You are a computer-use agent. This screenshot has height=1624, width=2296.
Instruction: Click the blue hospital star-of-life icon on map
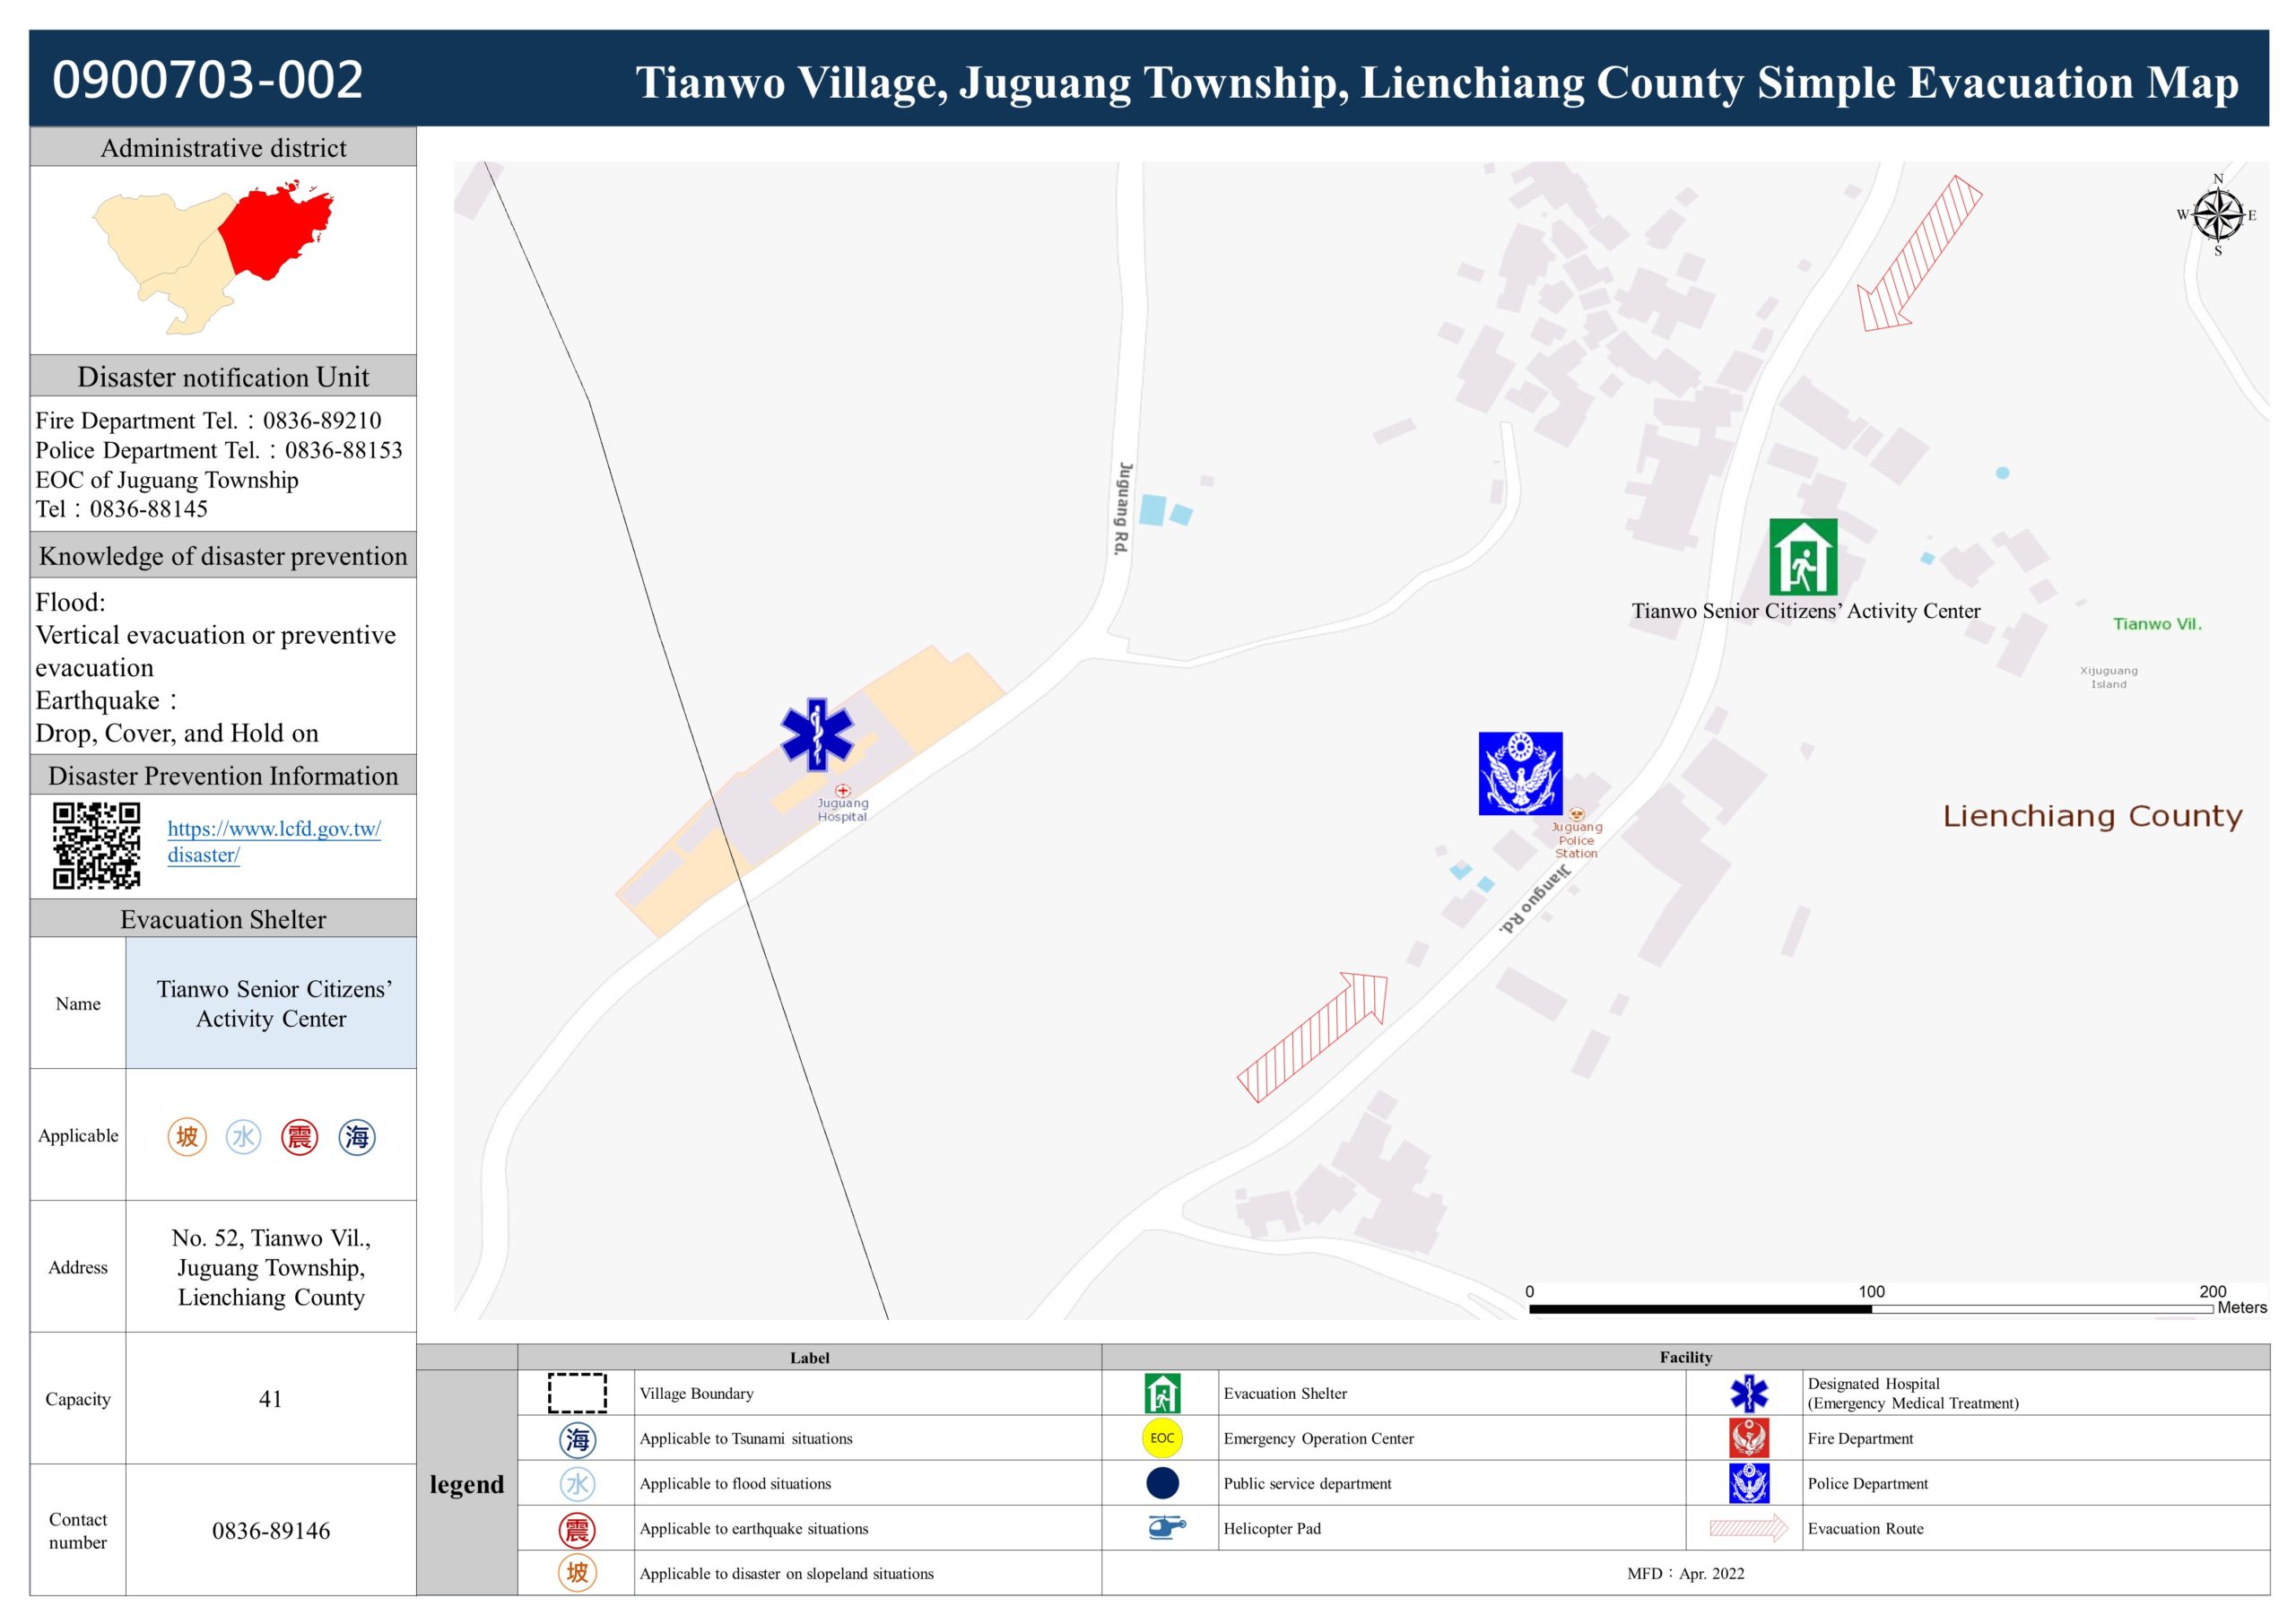(816, 735)
